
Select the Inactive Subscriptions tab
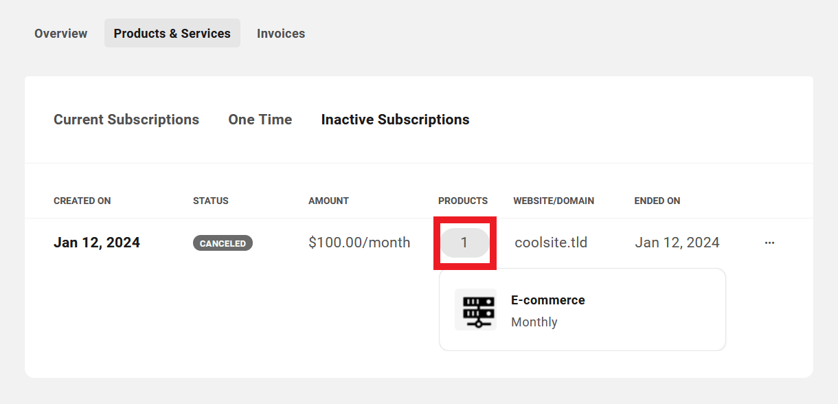[396, 120]
